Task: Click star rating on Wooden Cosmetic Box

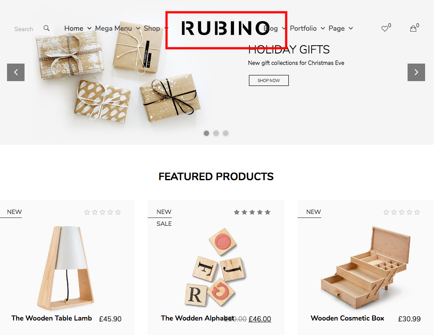Action: [x=401, y=212]
